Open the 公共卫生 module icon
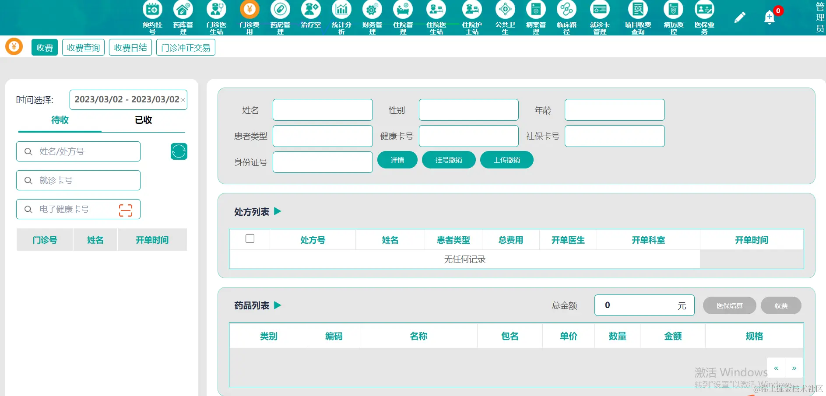This screenshot has height=396, width=826. tap(505, 10)
